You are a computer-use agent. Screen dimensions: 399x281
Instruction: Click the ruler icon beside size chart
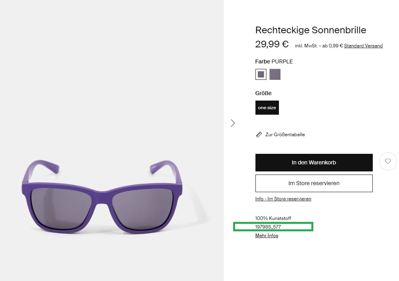pos(259,135)
